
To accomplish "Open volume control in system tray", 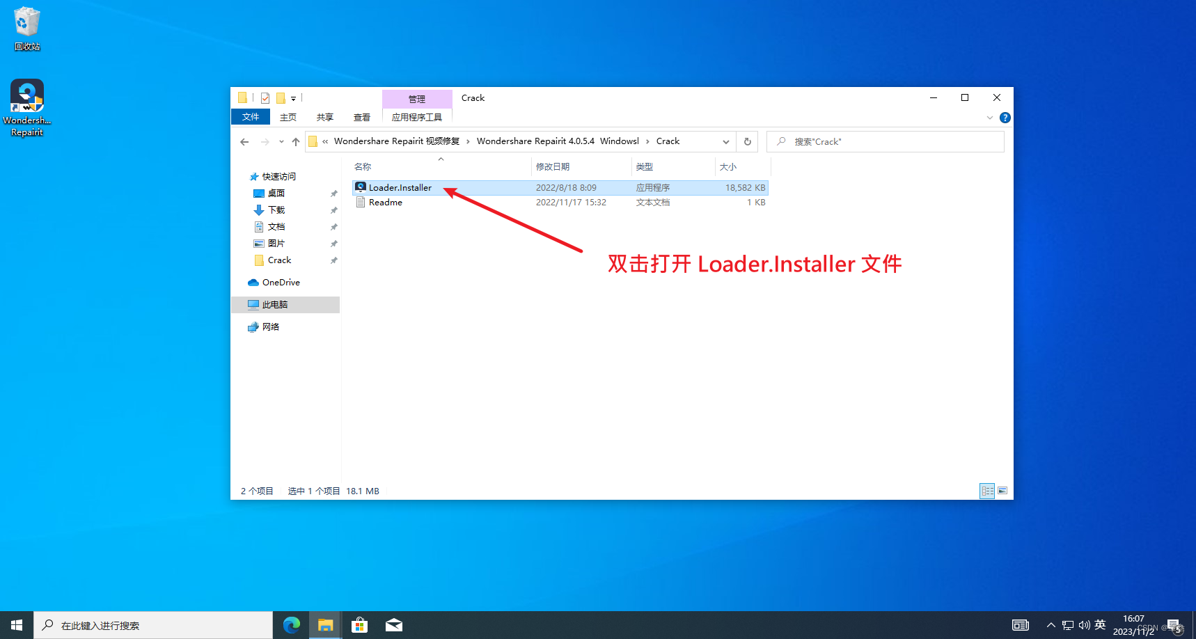I will [x=1084, y=625].
